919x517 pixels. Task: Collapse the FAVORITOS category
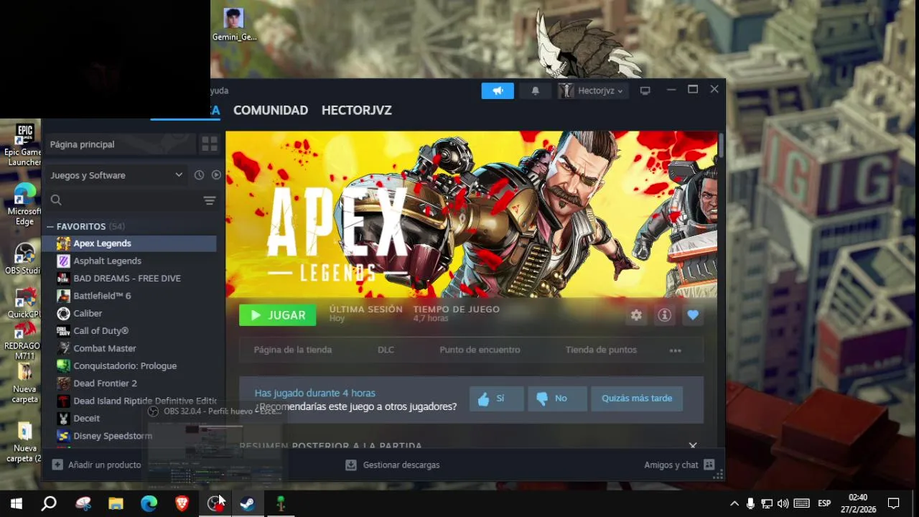tap(50, 226)
